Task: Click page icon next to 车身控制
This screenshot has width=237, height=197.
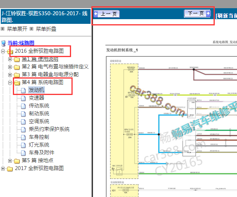Action: [x=23, y=137]
